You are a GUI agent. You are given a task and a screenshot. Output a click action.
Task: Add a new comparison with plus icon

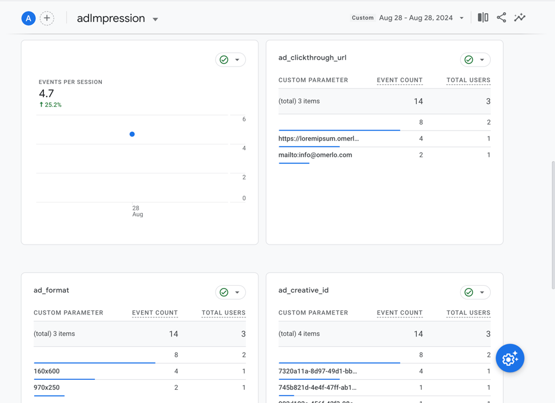[x=47, y=19]
